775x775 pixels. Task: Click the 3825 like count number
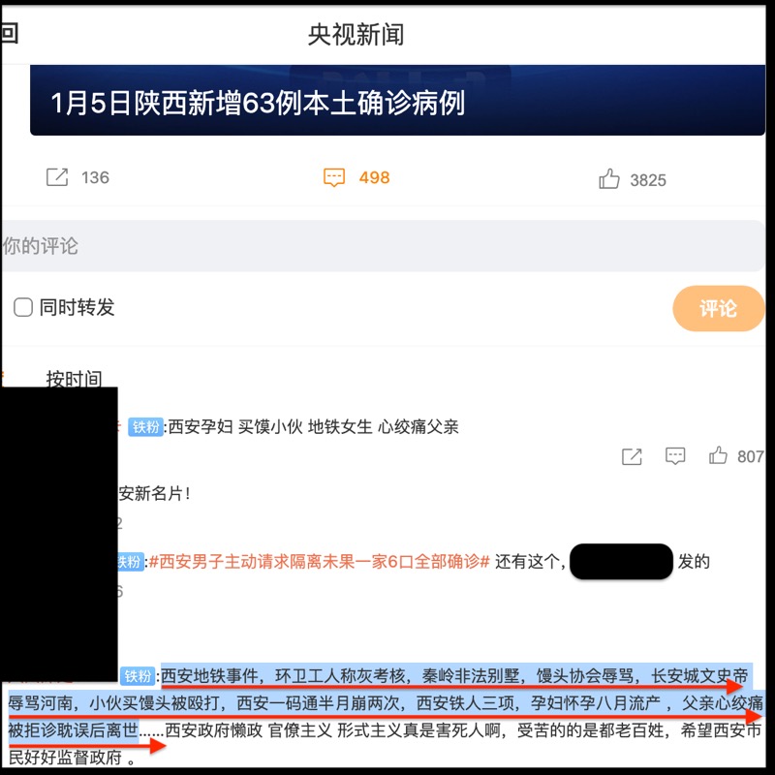(648, 180)
